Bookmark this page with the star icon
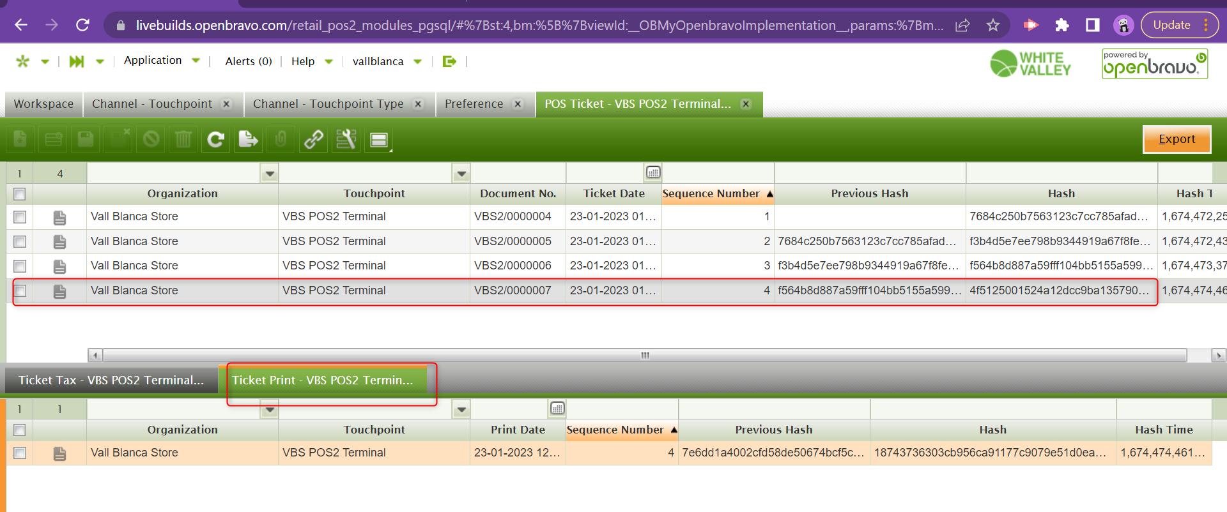 click(x=992, y=25)
